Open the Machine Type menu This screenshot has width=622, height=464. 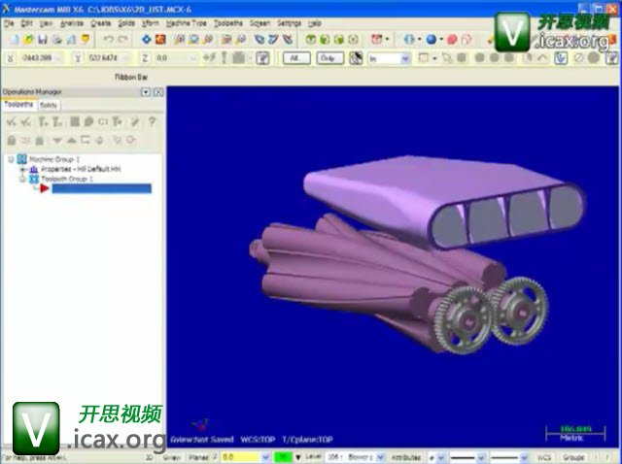click(x=187, y=23)
